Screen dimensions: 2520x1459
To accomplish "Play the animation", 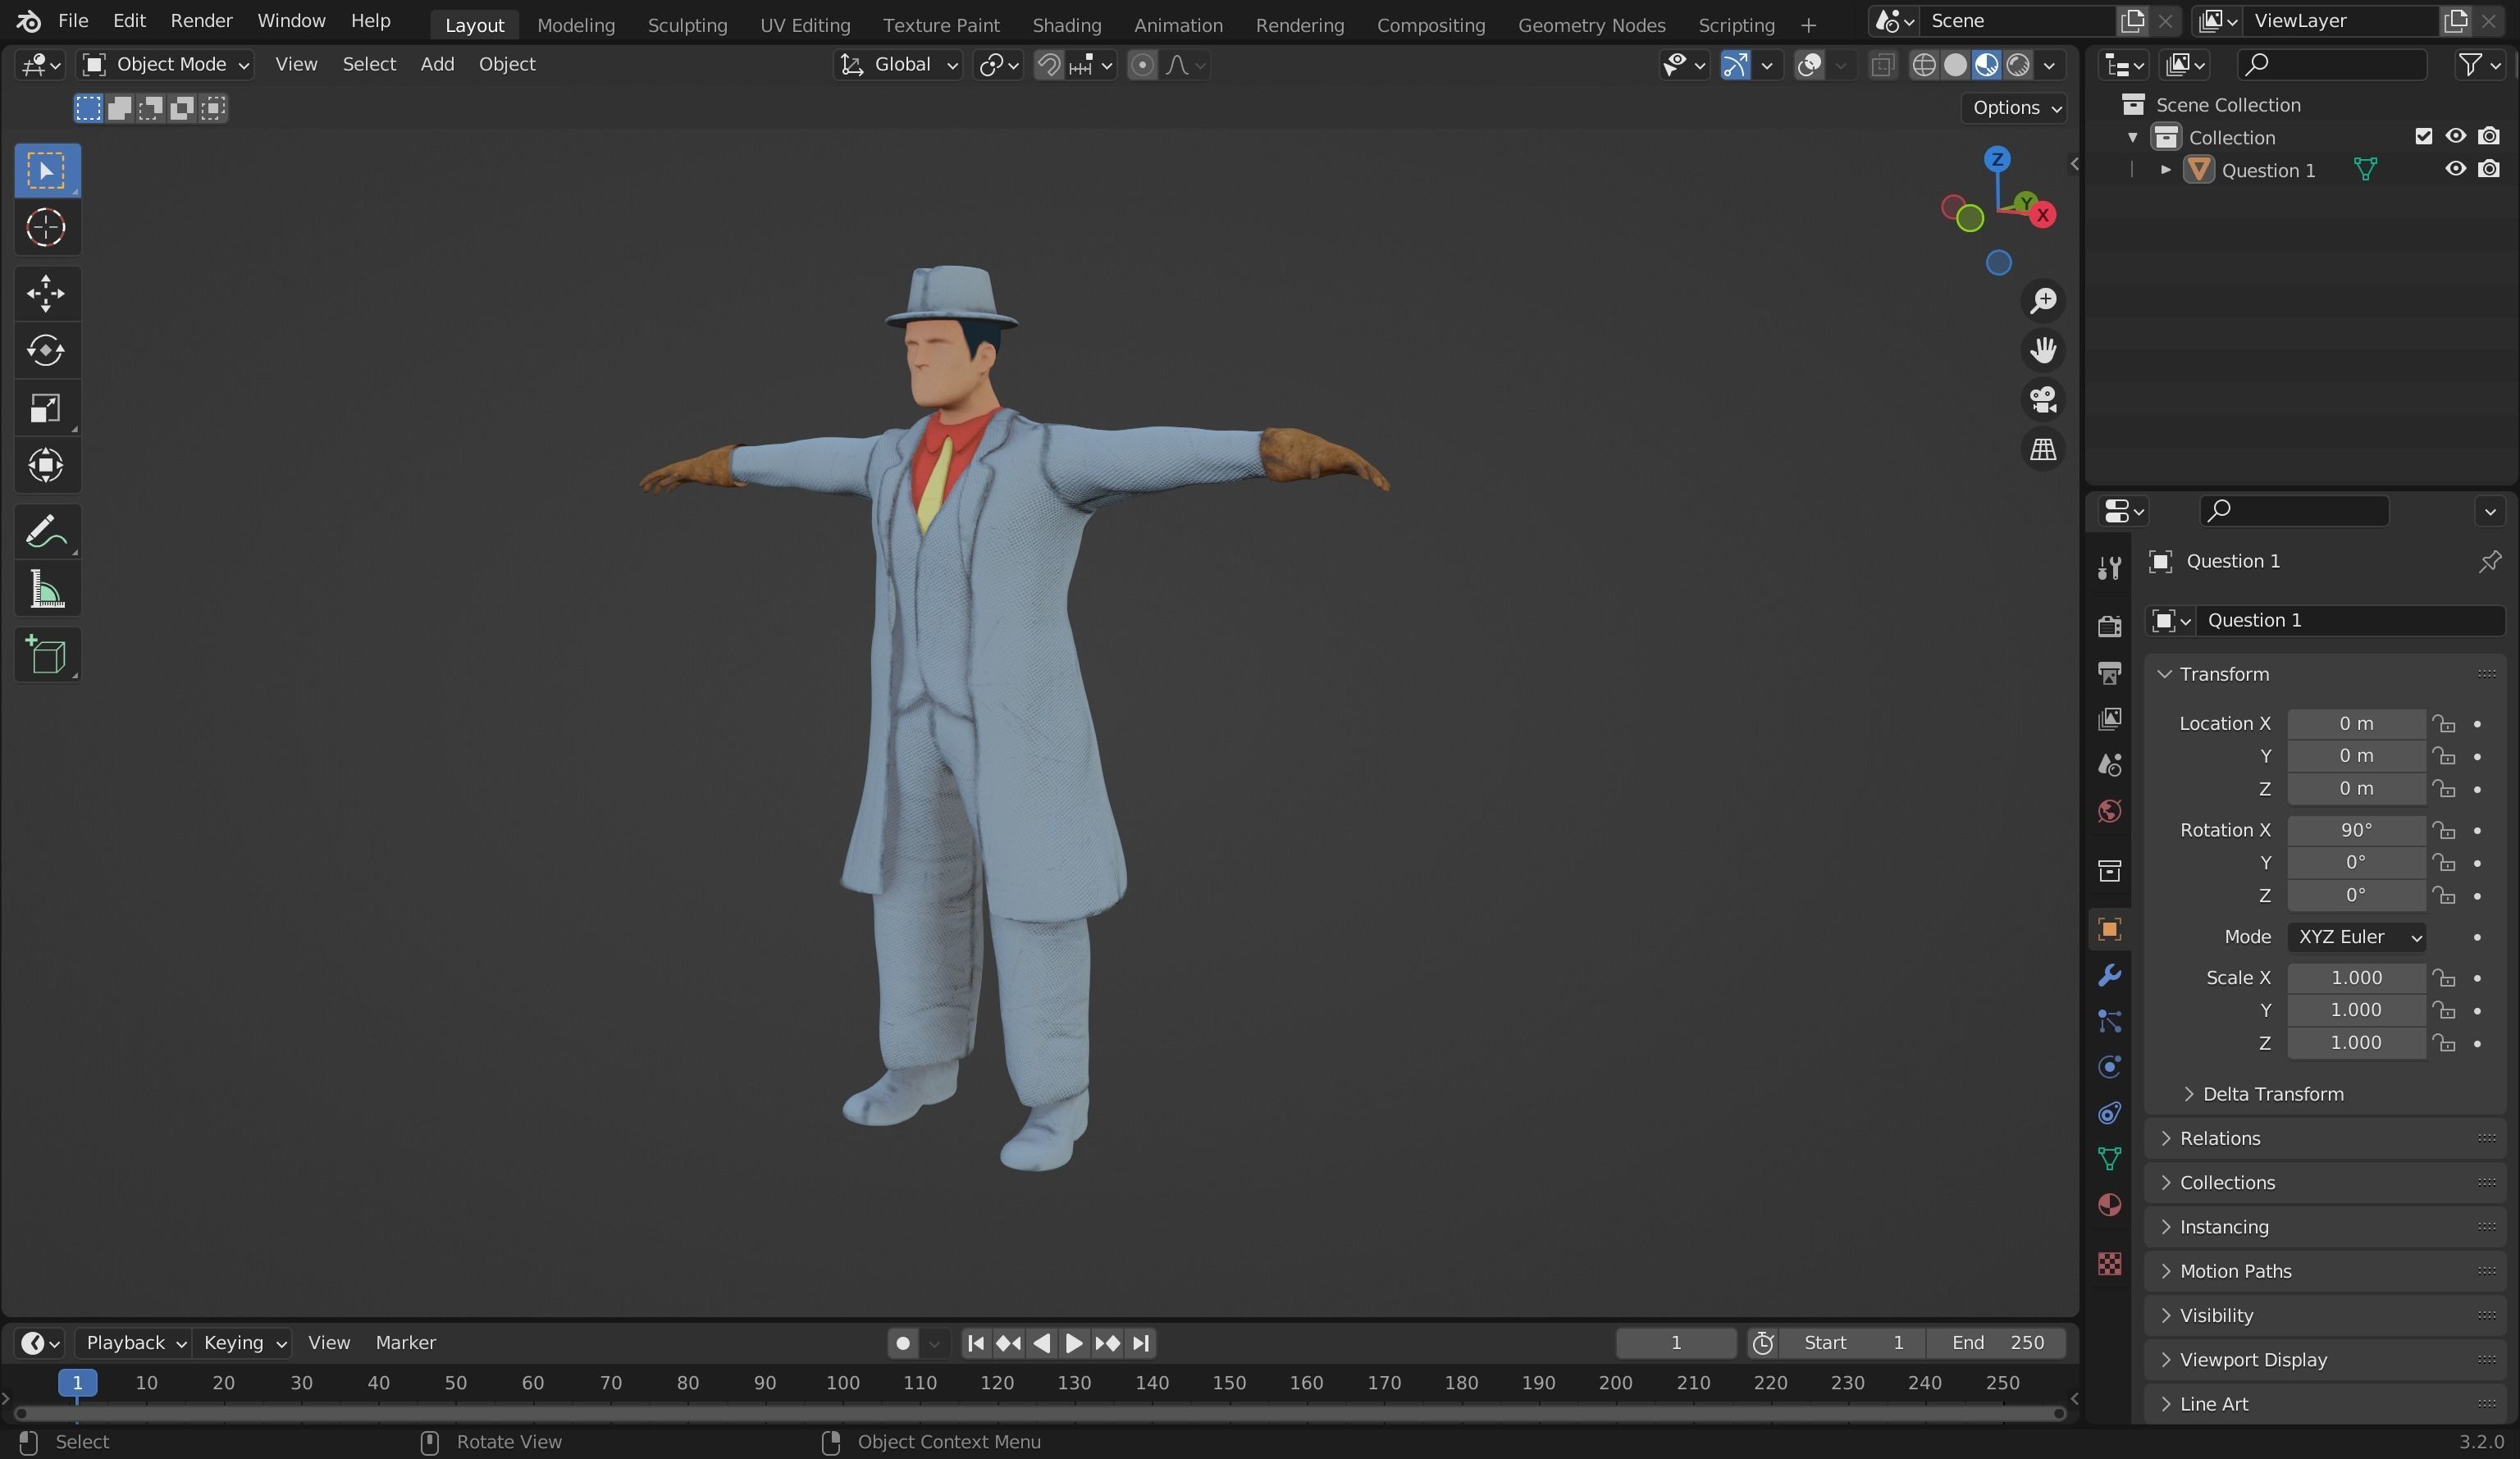I will [x=1073, y=1343].
